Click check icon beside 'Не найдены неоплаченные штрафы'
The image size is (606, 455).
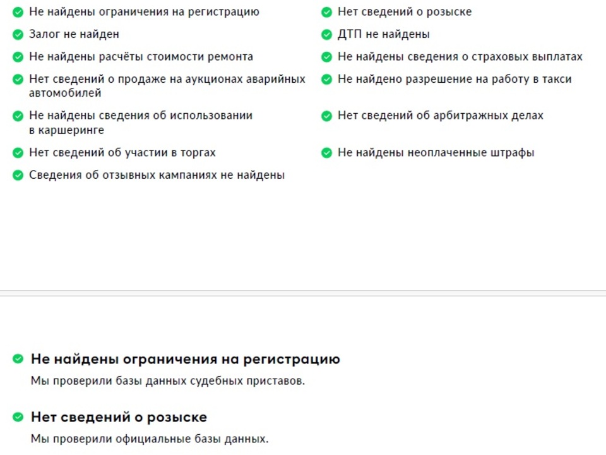tap(326, 153)
